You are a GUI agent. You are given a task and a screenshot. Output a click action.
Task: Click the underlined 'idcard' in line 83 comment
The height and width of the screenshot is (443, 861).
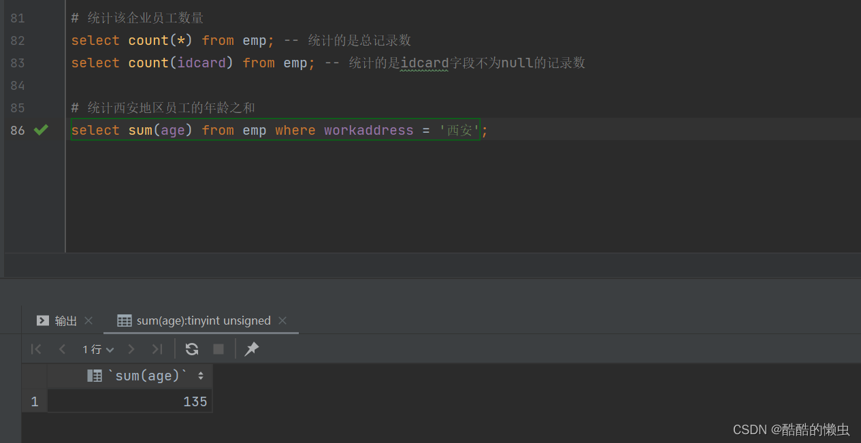[425, 63]
